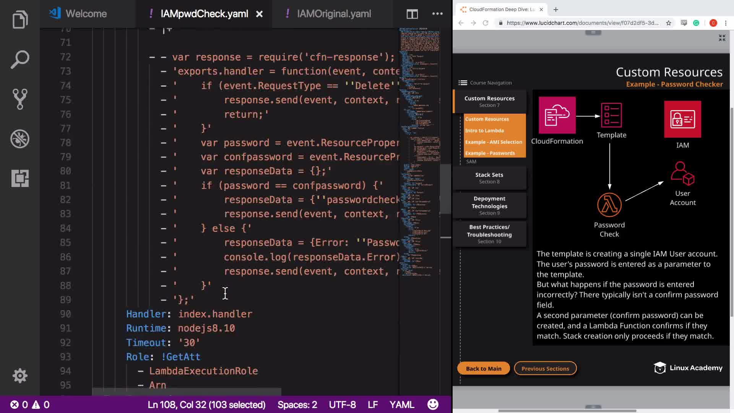Viewport: 734px width, 413px height.
Task: Switch to the IAMOriginal.yaml tab
Action: (x=333, y=14)
